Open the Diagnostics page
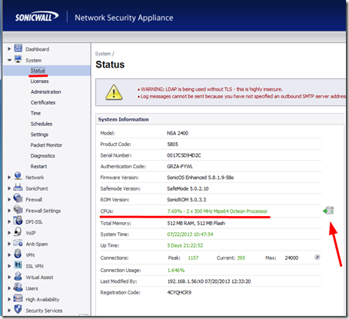Viewport: 349px width, 319px height. (x=42, y=156)
